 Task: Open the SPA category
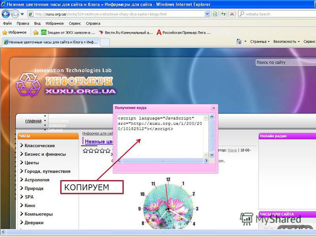coord(29,197)
